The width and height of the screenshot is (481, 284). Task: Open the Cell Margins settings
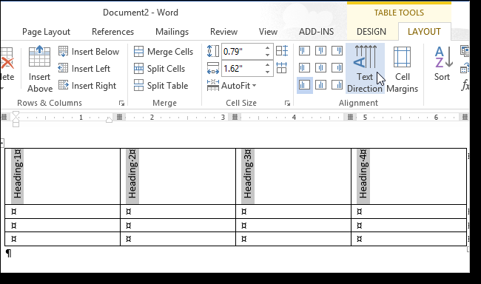402,68
